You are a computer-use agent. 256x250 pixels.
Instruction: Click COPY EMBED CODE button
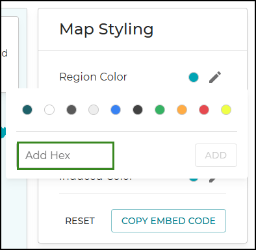(168, 221)
